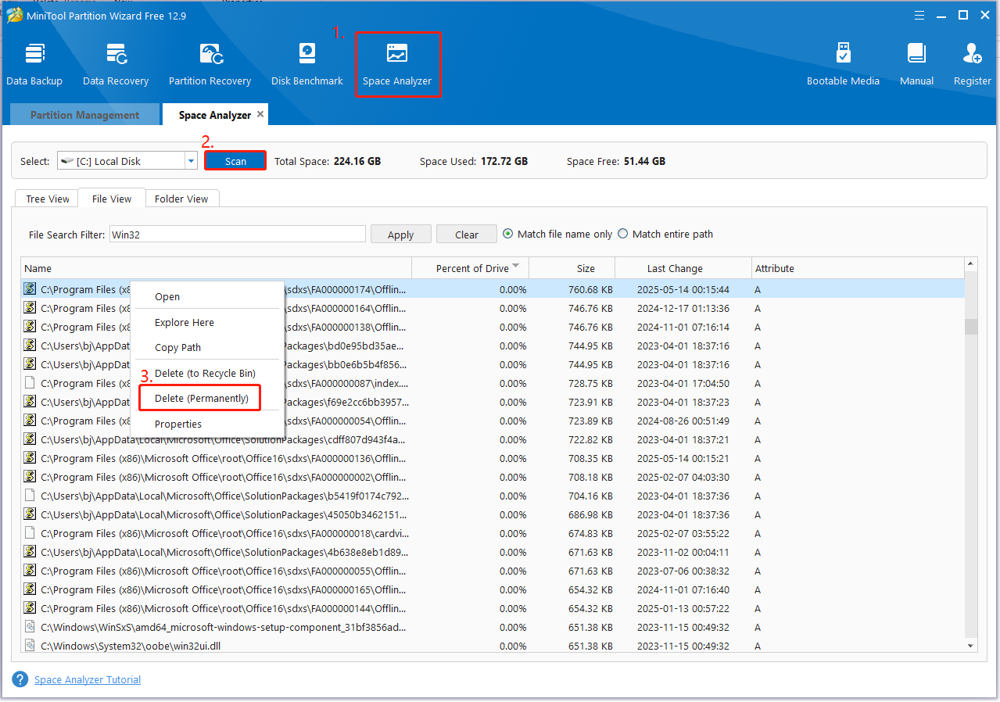This screenshot has width=1000, height=702.
Task: Click the Space Free 51.44 GB value
Action: coord(644,161)
